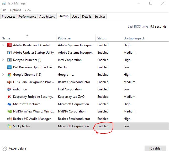Image resolution: width=169 pixels, height=154 pixels.
Task: Open the View menu
Action: [x=28, y=10]
